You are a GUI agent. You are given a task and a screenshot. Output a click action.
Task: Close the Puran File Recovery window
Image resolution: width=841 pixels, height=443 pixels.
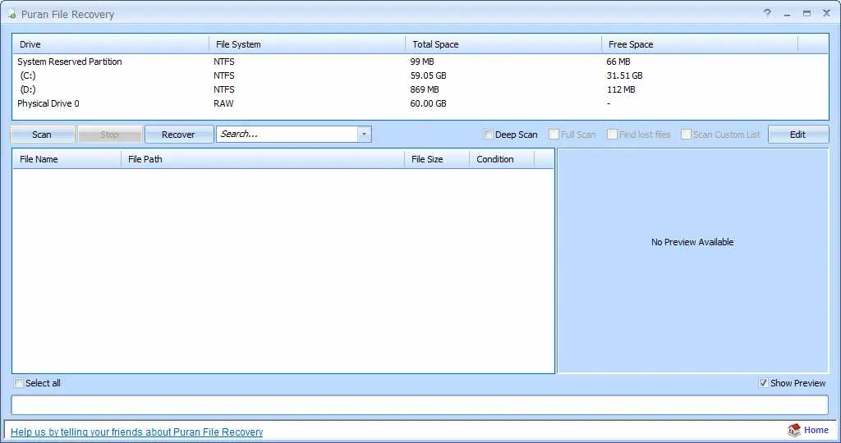coord(826,13)
